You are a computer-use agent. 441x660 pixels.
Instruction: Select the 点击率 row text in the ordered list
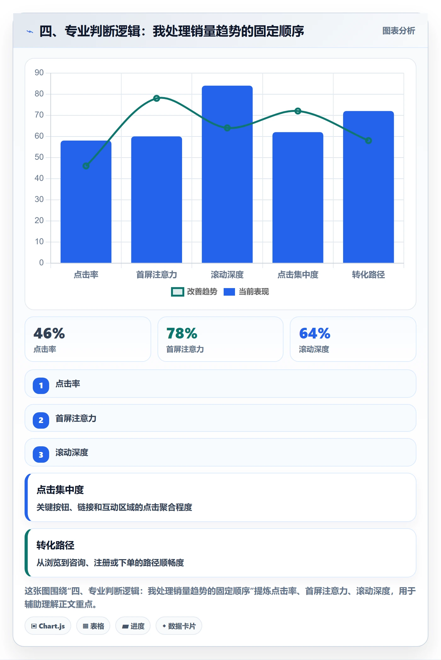[x=68, y=384]
